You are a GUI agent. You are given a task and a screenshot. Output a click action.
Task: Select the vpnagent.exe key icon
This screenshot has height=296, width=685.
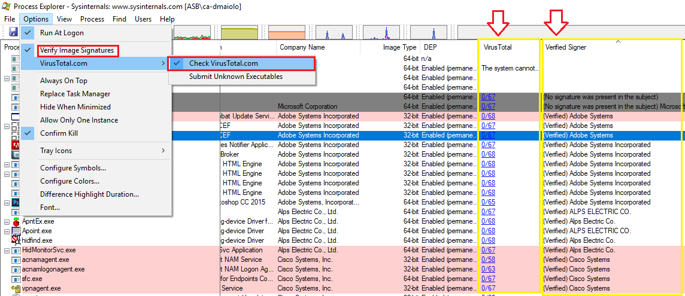(16, 288)
